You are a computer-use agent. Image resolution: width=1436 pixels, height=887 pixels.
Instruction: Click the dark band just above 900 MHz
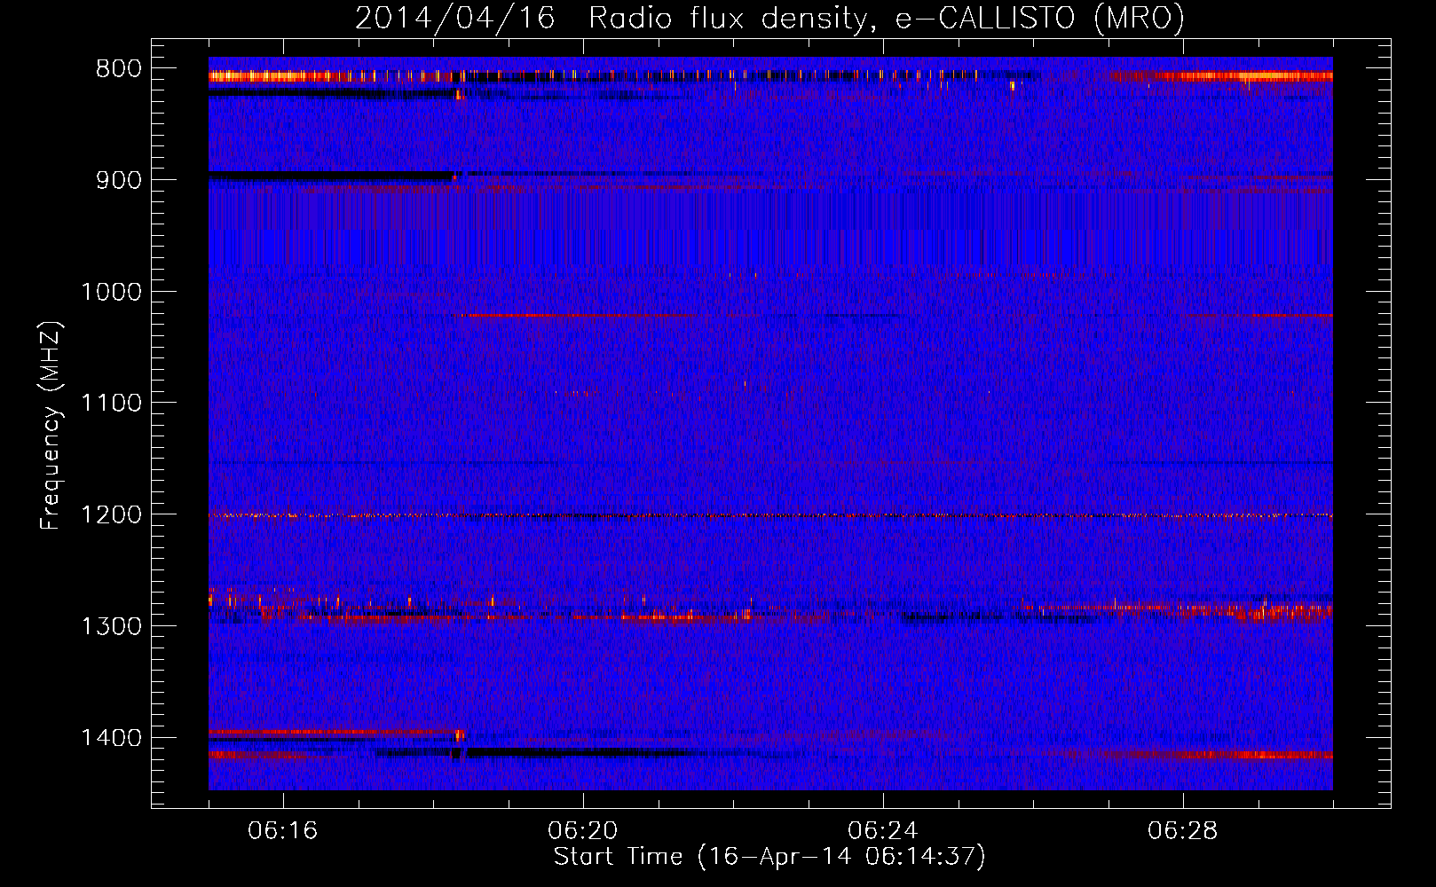point(331,177)
